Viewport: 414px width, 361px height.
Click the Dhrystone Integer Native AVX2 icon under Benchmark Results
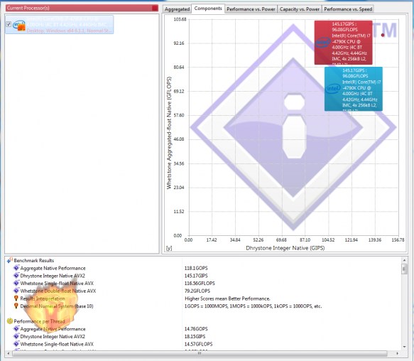click(16, 276)
